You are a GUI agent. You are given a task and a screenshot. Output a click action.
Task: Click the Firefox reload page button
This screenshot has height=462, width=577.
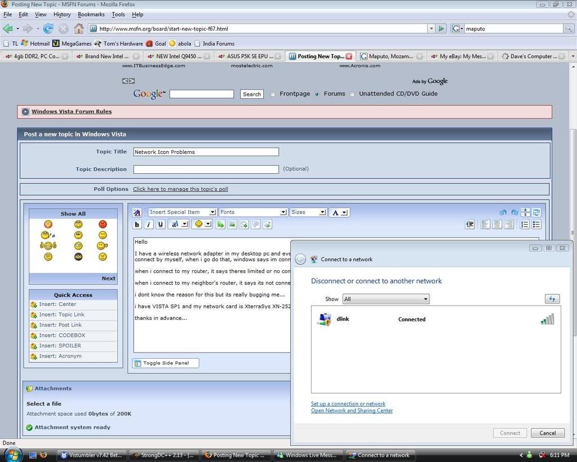(48, 28)
